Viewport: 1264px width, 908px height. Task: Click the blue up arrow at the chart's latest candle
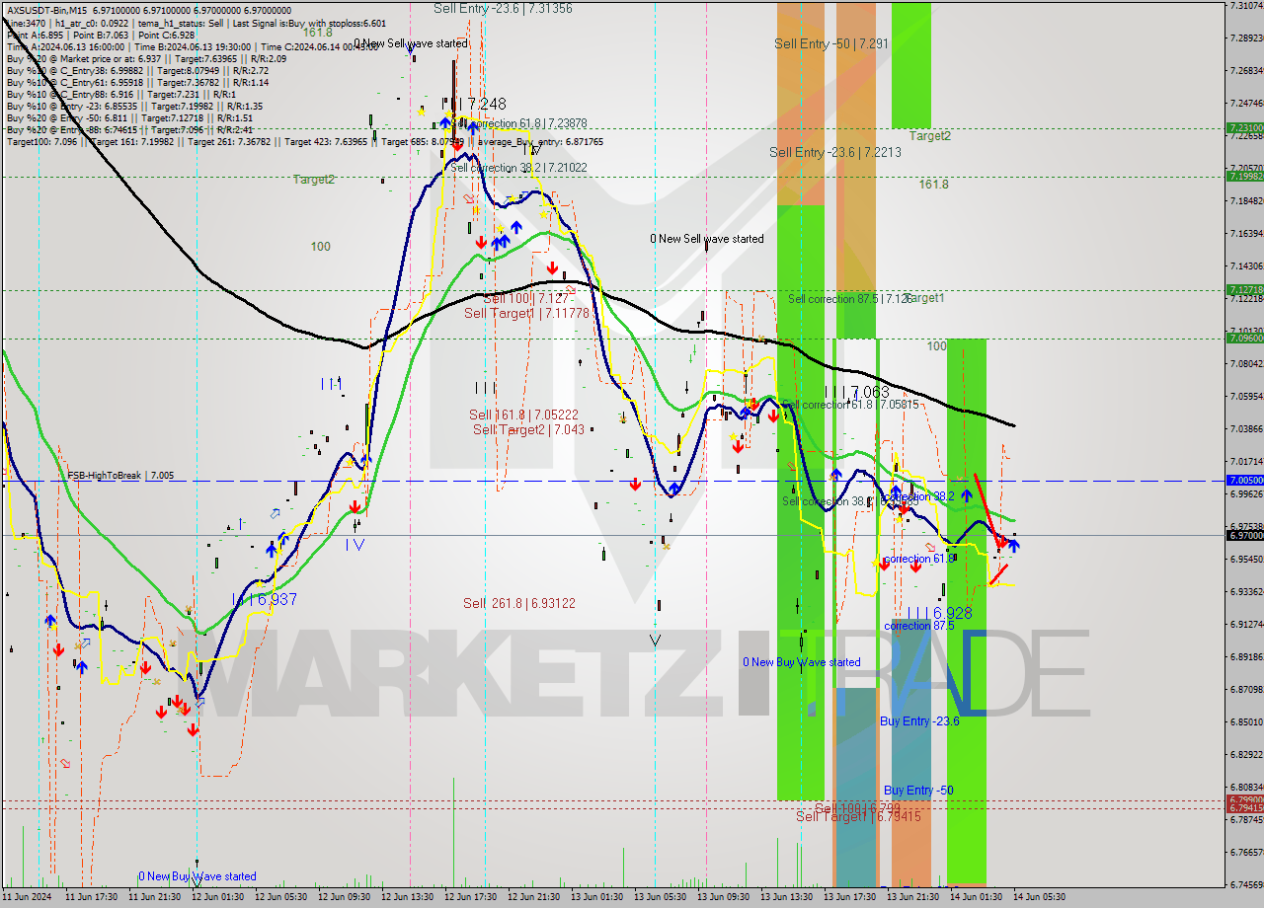click(x=1013, y=545)
